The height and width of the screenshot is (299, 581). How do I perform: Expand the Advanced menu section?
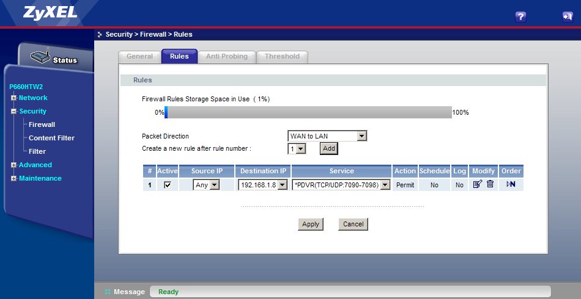[13, 165]
